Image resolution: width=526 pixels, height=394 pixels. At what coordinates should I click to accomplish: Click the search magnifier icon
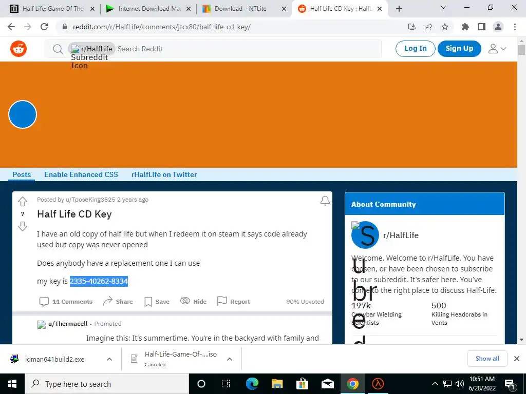58,49
